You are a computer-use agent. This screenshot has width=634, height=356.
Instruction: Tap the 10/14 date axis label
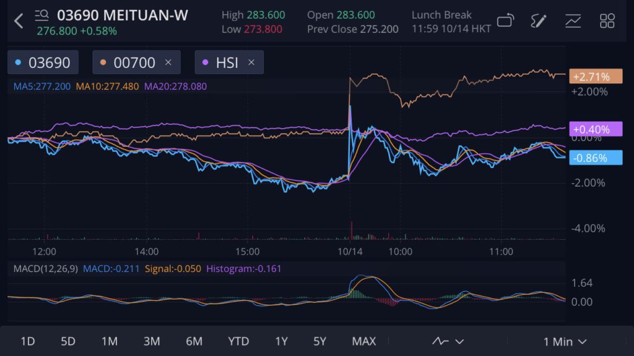(x=350, y=252)
